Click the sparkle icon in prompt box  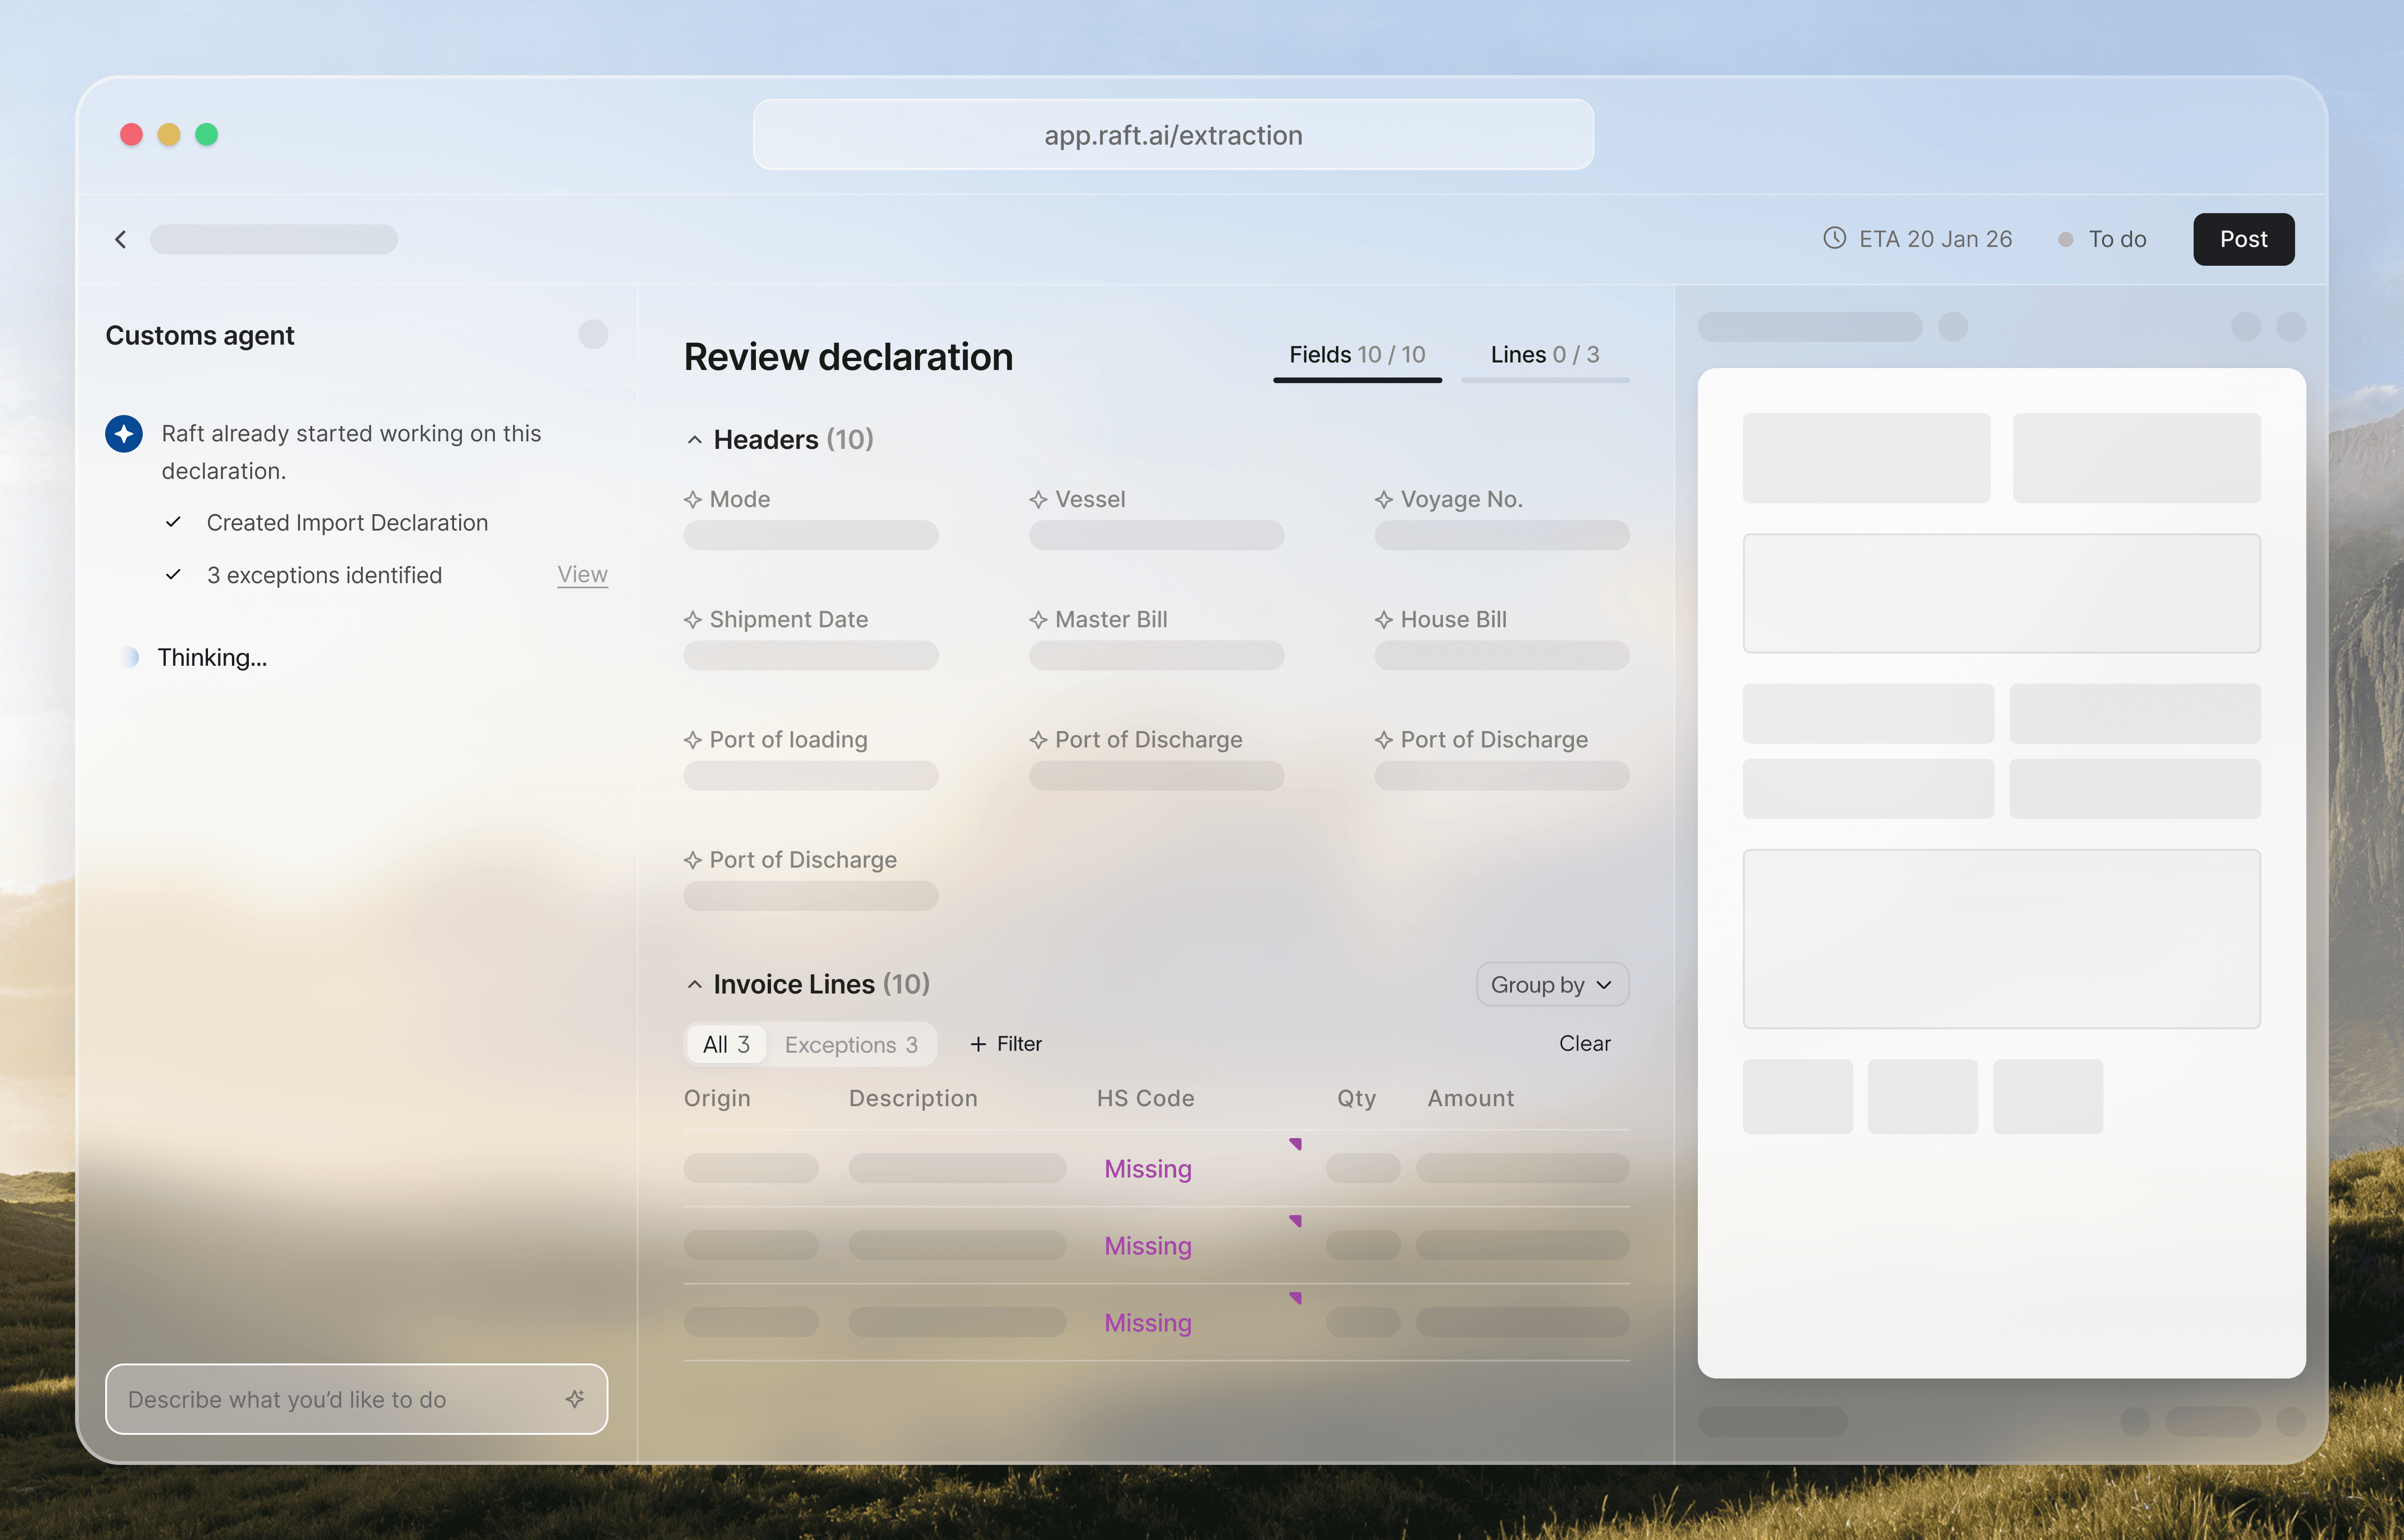(x=575, y=1398)
